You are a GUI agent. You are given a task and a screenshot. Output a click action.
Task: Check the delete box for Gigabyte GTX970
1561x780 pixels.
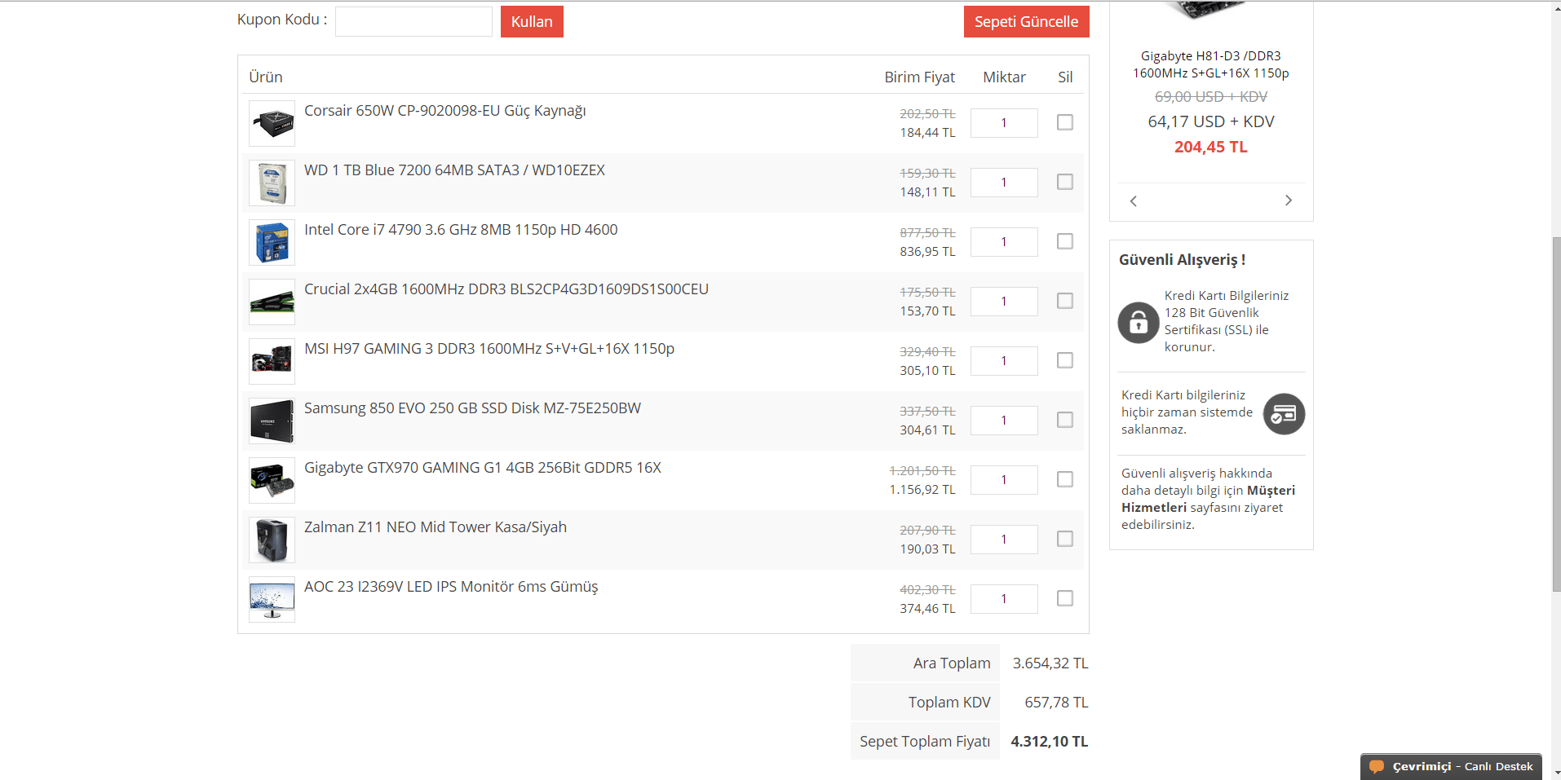(1065, 479)
